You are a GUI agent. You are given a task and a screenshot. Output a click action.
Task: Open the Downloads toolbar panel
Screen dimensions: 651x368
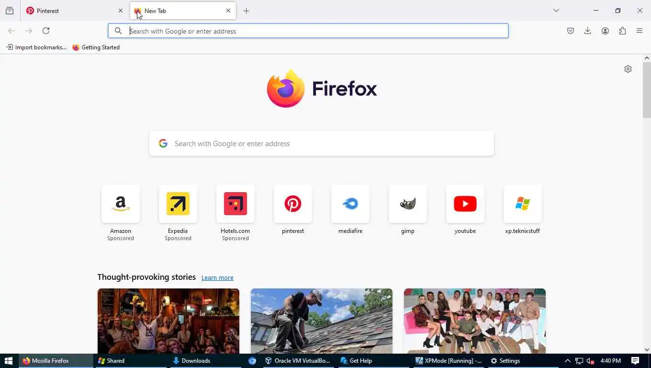(588, 31)
